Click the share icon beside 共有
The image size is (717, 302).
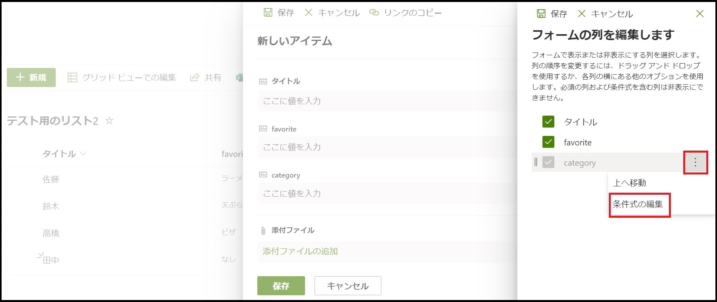click(194, 77)
